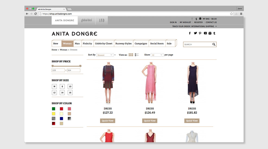This screenshot has height=149, width=268.
Task: Focus the SEARCH text box
Action: pyautogui.click(x=197, y=44)
